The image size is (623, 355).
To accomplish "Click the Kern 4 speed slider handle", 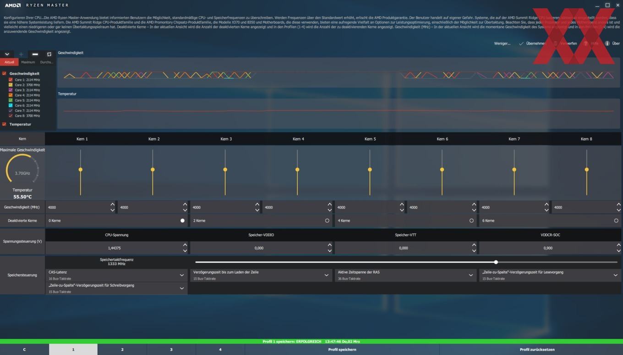I will [x=297, y=169].
